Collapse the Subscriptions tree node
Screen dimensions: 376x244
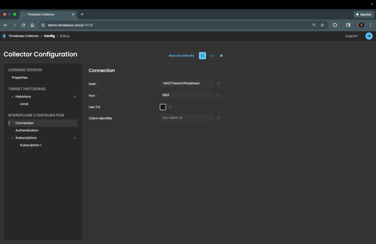[x=12, y=138]
